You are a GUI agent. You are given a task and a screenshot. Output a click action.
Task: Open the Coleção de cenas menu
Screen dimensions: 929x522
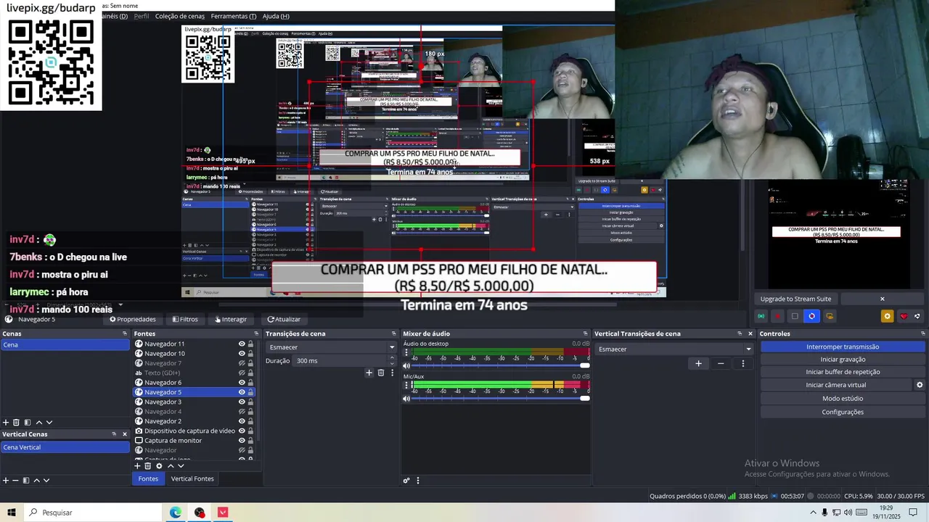(179, 16)
